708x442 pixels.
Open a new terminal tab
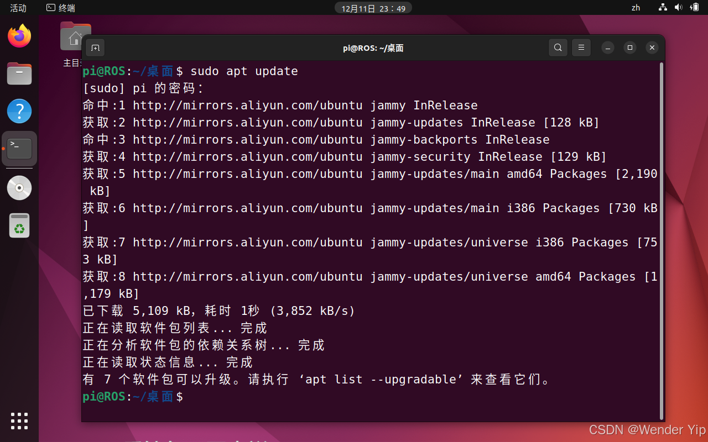(x=95, y=48)
